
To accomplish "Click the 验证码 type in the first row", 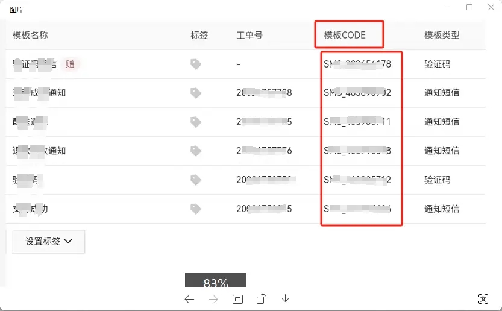I will click(x=438, y=64).
